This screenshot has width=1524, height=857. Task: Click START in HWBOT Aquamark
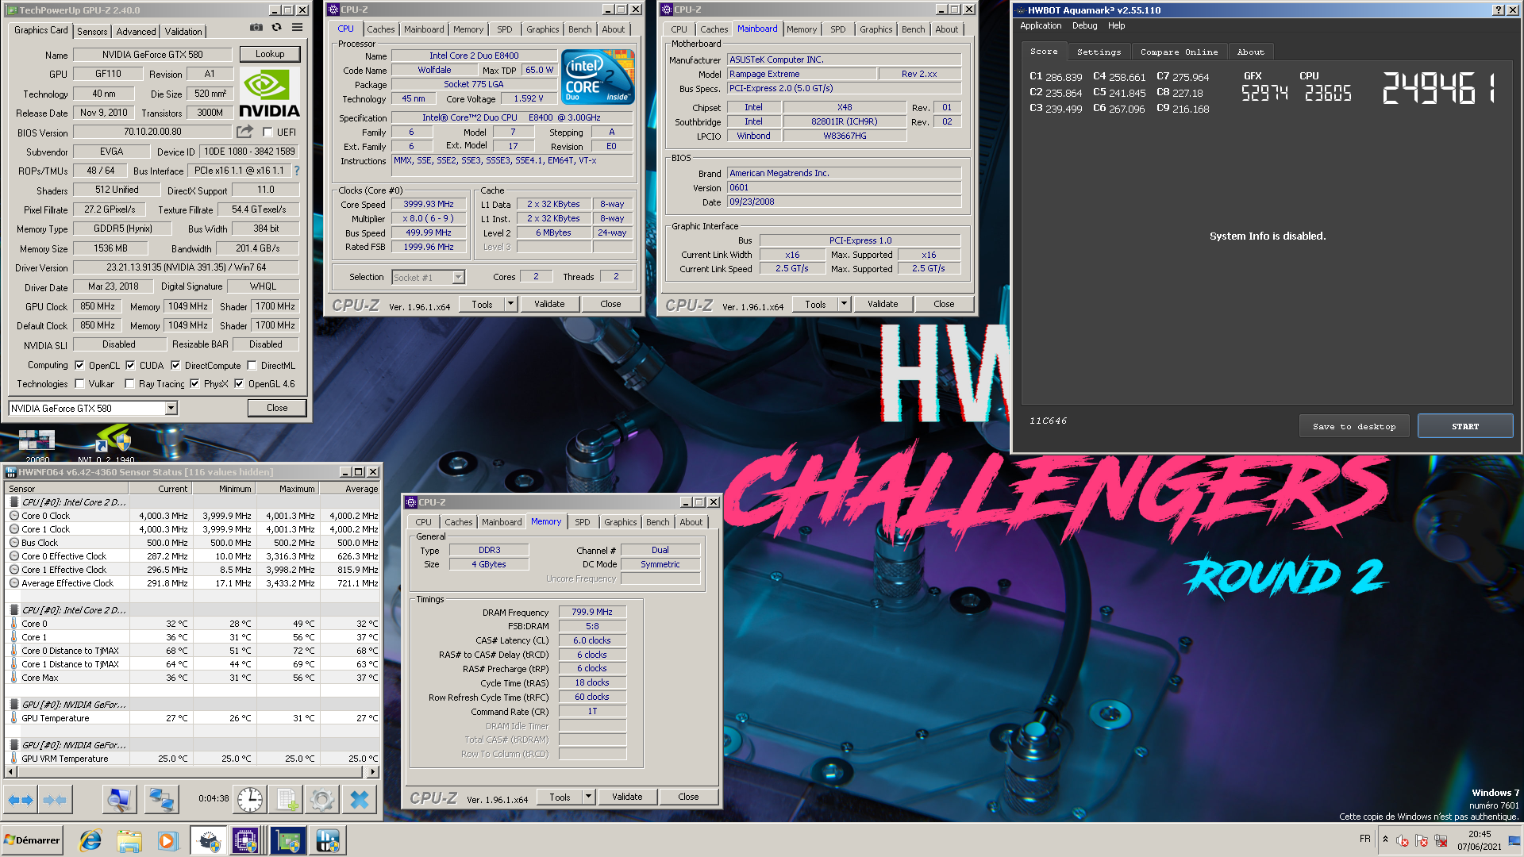(1464, 426)
